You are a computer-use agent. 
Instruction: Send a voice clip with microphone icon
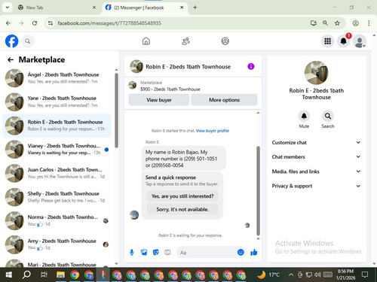point(132,253)
